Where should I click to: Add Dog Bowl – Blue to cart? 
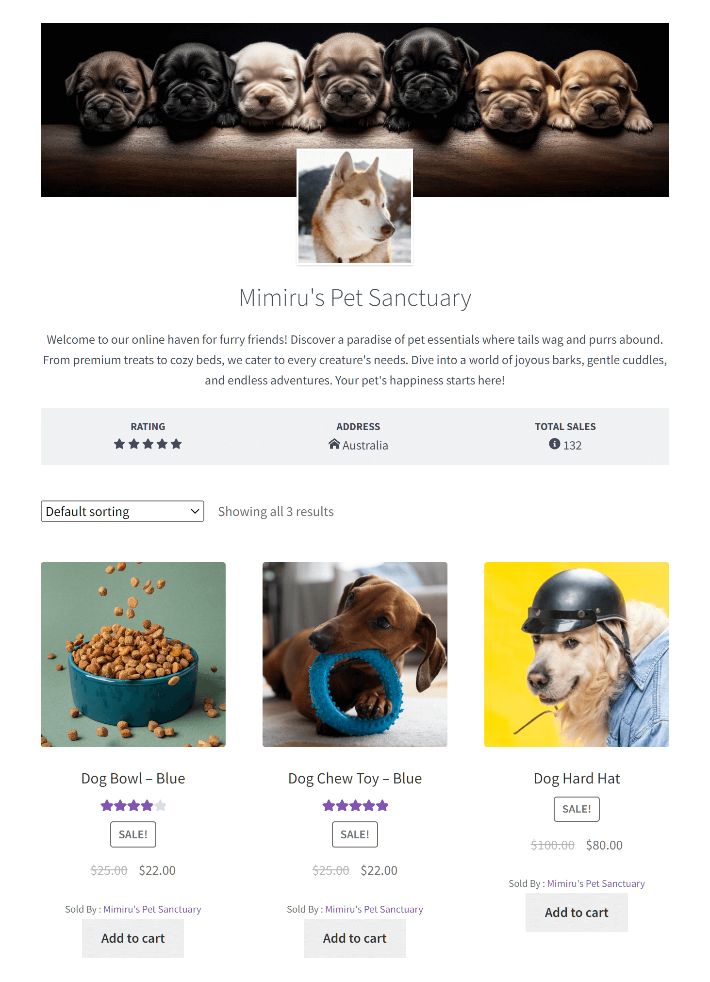pos(133,938)
